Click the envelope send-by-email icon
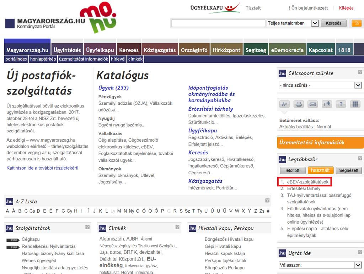364x274 pixels. point(313,104)
